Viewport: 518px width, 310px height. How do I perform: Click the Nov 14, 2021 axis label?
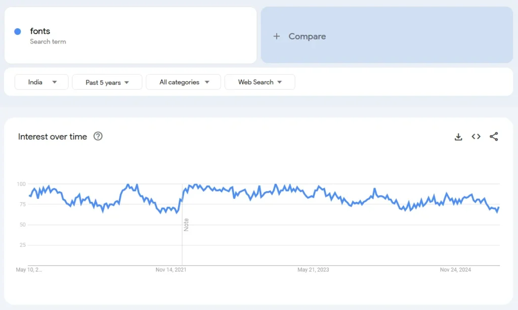point(172,270)
